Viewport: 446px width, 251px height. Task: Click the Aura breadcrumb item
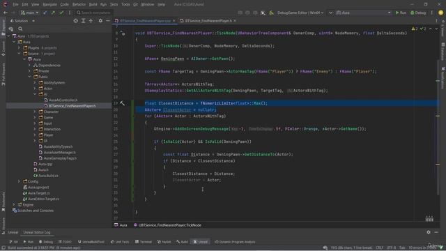[121, 225]
